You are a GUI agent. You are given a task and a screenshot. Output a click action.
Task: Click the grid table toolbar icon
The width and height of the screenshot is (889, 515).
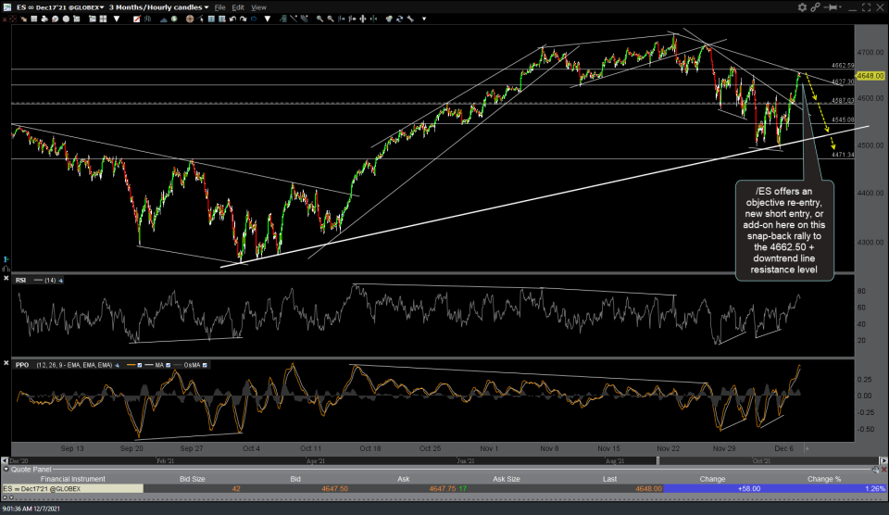tap(34, 19)
